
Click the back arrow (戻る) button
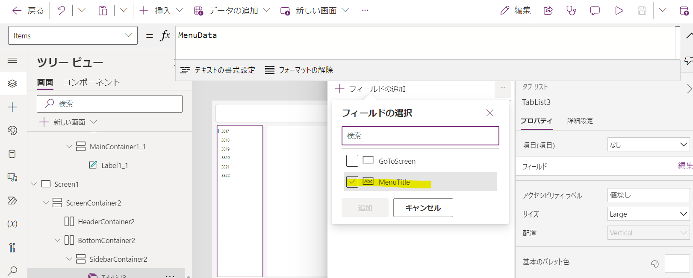[27, 11]
